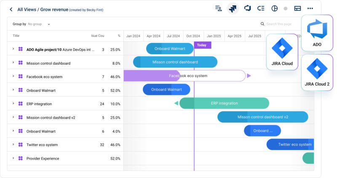337x178 pixels.
Task: Click the Isue Cou column header
Action: coord(98,36)
